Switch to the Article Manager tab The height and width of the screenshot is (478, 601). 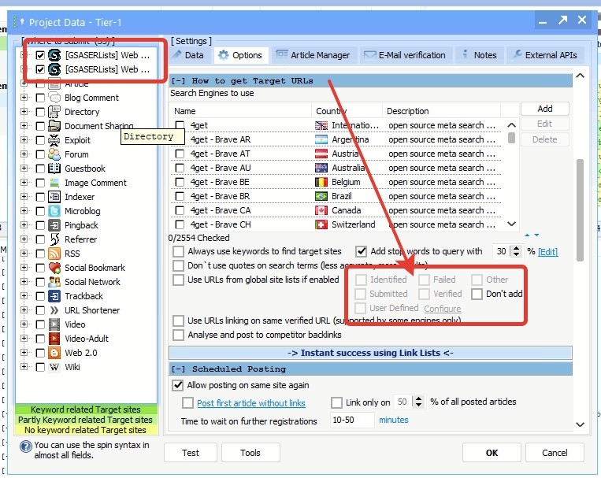[x=313, y=55]
